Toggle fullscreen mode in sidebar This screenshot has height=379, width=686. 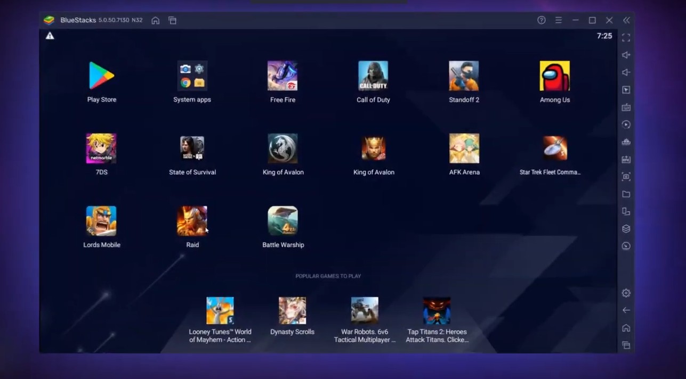(626, 38)
